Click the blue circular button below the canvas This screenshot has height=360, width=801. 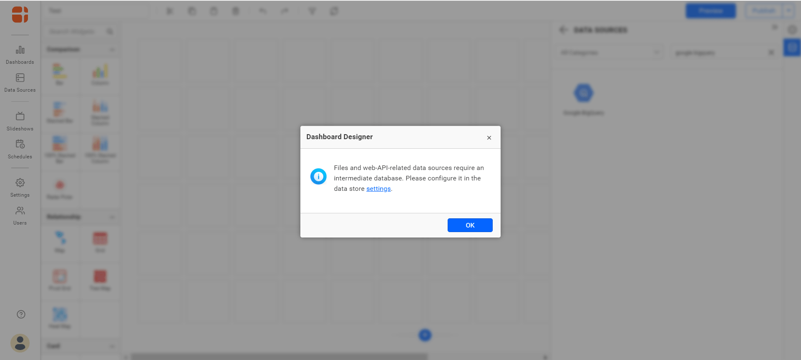pyautogui.click(x=425, y=335)
